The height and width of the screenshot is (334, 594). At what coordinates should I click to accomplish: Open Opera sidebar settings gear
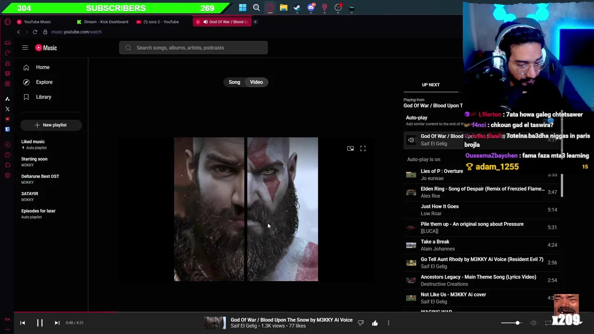[7, 175]
